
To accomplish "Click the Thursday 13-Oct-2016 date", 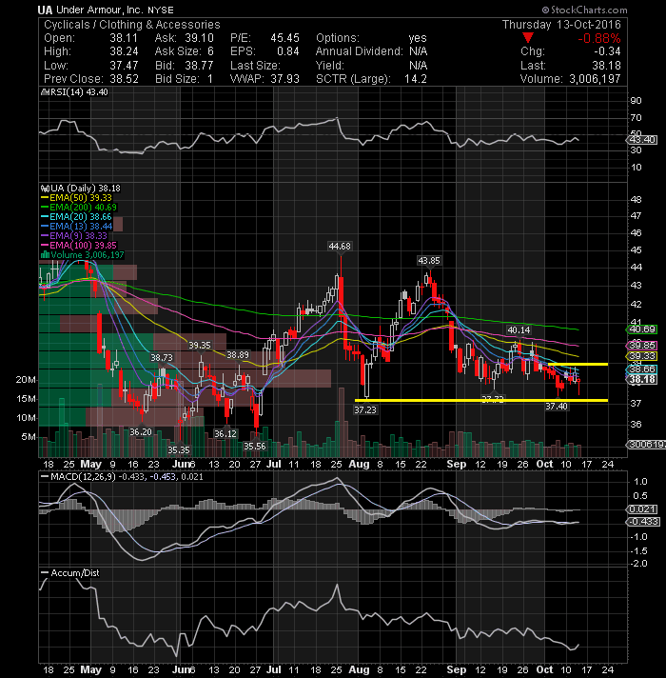I will tap(561, 24).
